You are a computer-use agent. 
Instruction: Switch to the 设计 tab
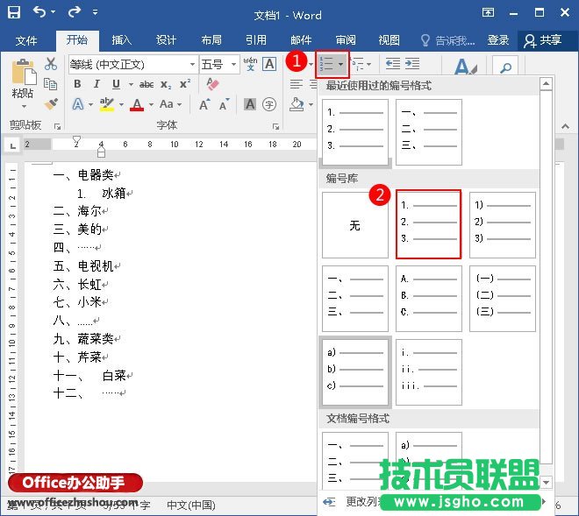click(166, 39)
